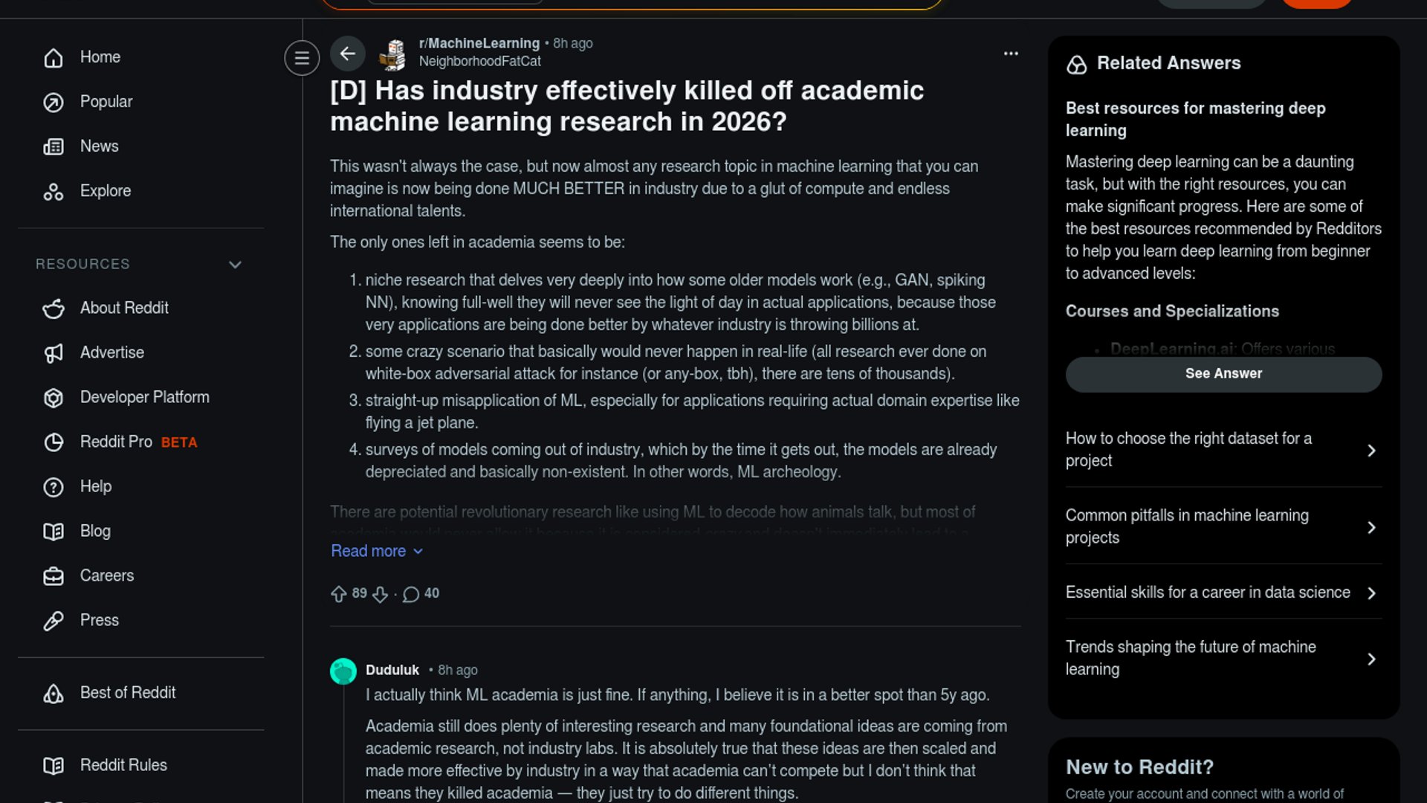Go to Home in sidebar
Screen dimensions: 1427x803
click(x=100, y=57)
